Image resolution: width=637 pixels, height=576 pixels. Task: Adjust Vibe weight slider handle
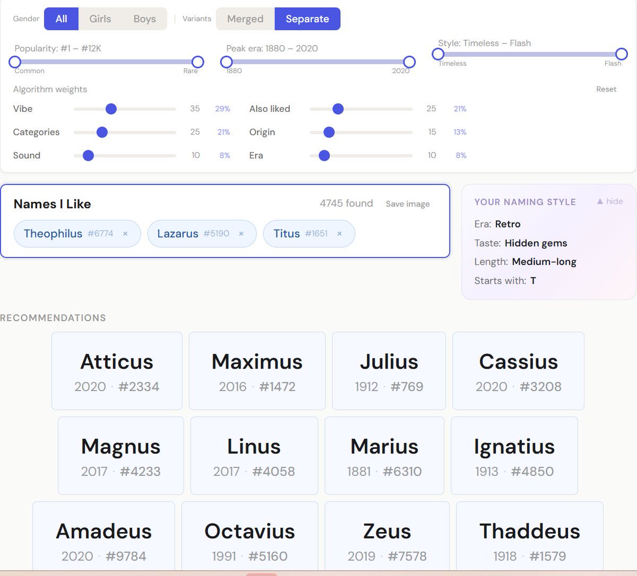pos(111,109)
